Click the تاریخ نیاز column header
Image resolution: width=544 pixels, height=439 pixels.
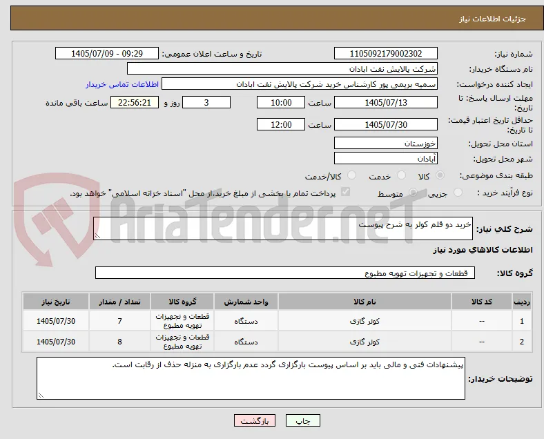(x=56, y=302)
